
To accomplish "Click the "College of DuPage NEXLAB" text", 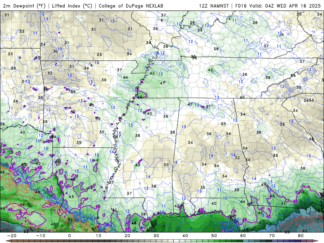I will coord(131,6).
